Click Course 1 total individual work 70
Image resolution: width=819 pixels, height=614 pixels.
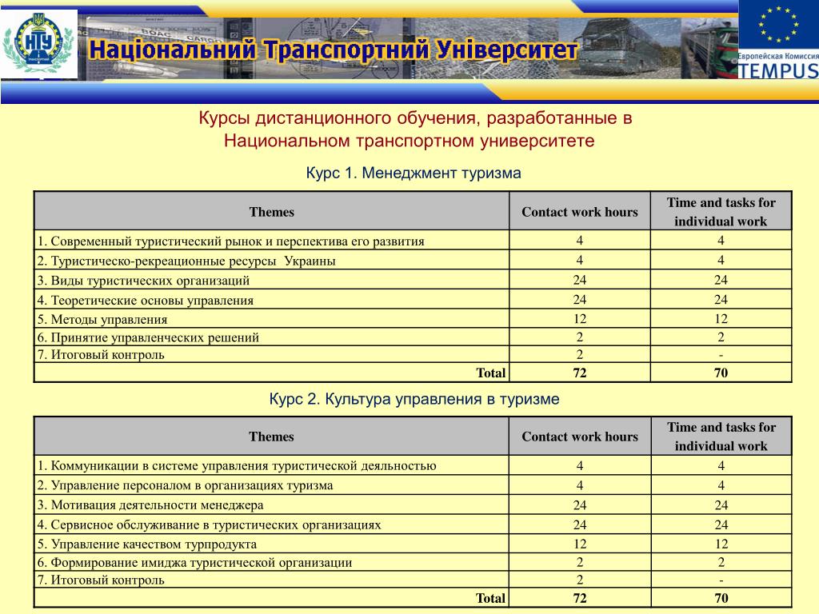tap(721, 373)
